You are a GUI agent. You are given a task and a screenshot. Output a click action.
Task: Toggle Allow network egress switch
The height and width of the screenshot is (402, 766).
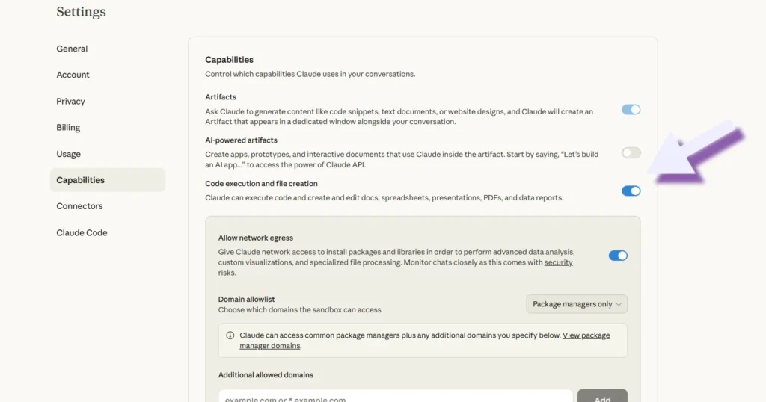[x=618, y=256]
